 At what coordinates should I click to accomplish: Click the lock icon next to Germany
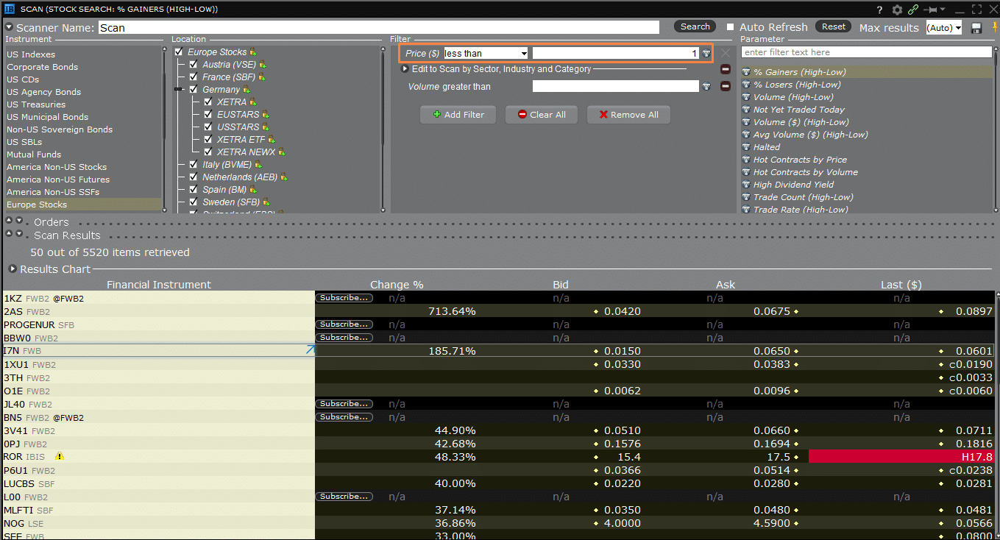coord(247,90)
